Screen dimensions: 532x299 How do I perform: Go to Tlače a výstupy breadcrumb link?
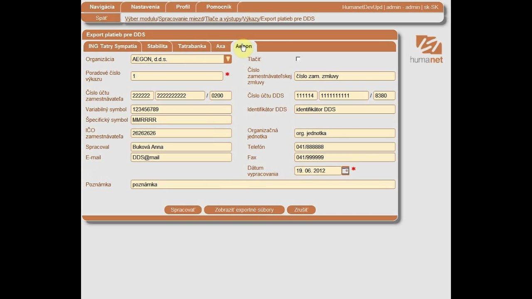point(223,19)
